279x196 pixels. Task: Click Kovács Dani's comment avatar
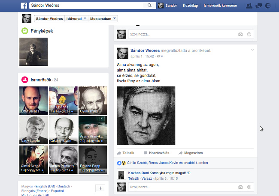point(121,175)
